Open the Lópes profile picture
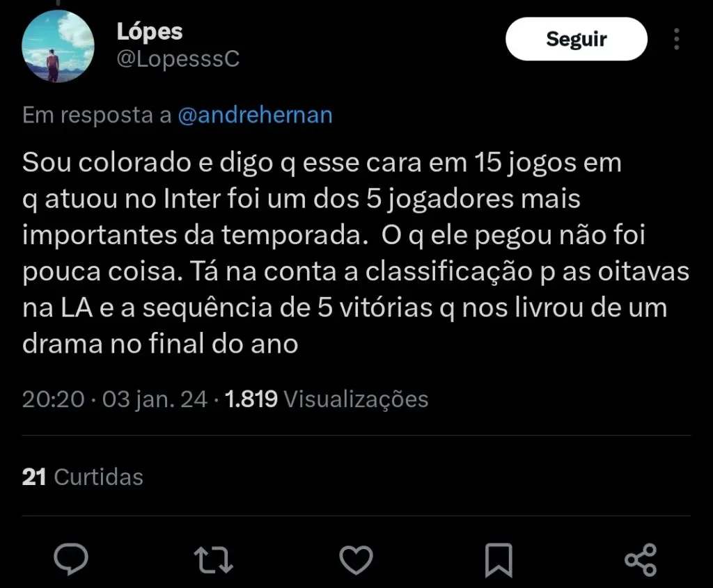The height and width of the screenshot is (588, 713). 58,45
